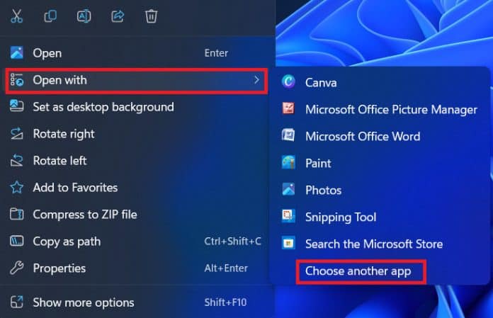This screenshot has width=493, height=318.
Task: Click Rotate left option
Action: [x=59, y=161]
